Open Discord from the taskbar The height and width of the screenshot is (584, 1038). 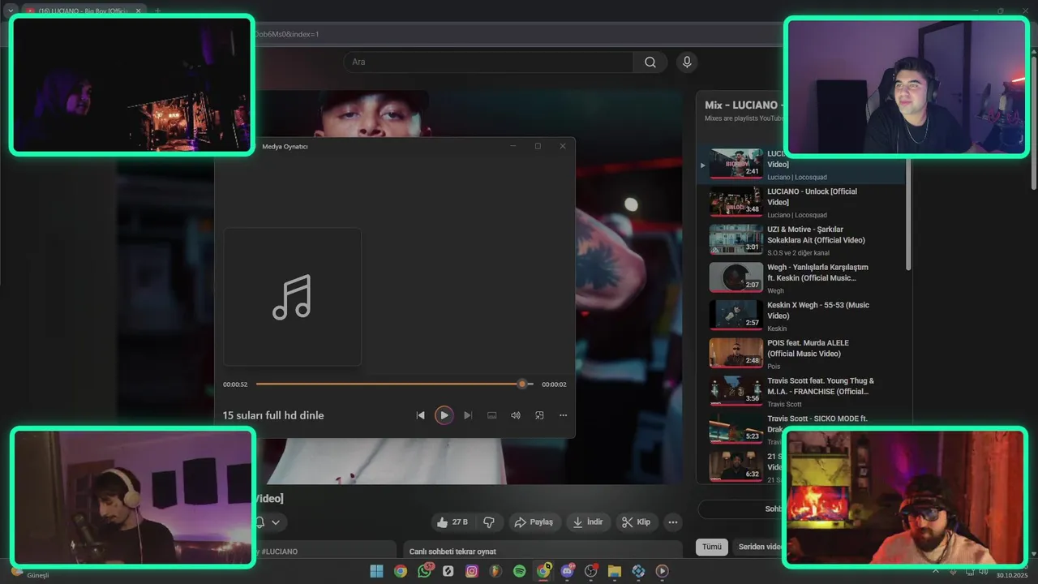tap(568, 571)
